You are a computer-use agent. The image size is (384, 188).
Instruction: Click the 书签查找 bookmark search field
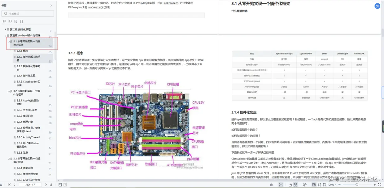(28, 14)
